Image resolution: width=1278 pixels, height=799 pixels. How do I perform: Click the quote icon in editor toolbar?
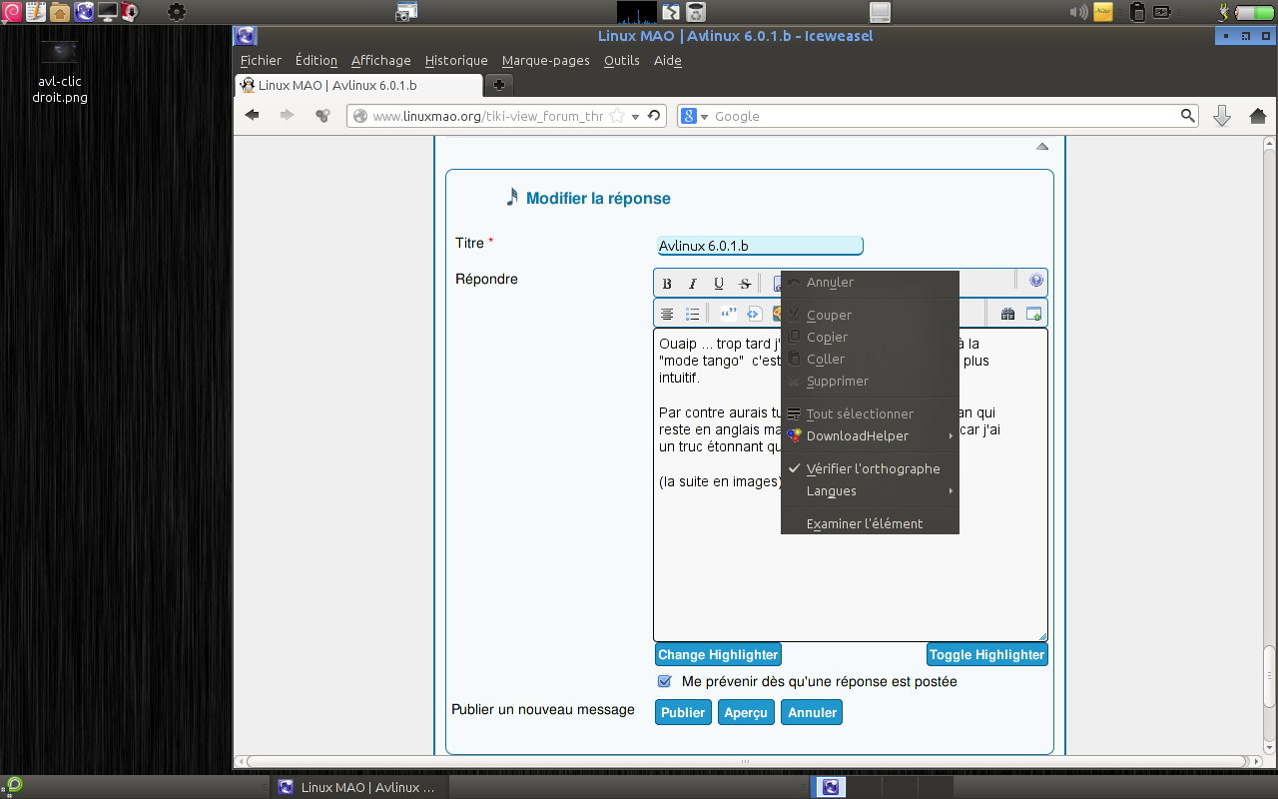click(729, 315)
